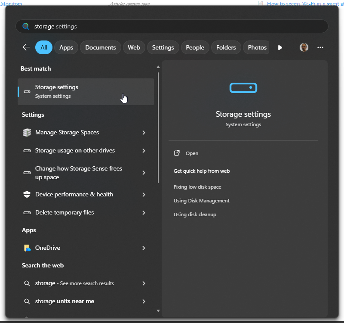Expand Storage usage on other drives chevron
This screenshot has height=323, width=344.
(144, 151)
